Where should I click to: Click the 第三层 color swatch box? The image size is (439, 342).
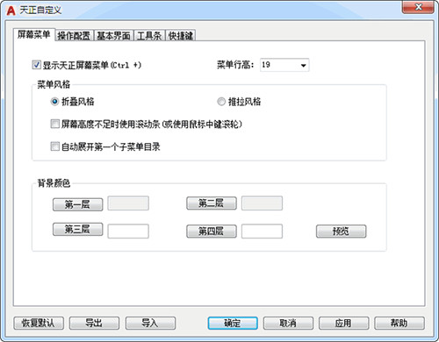128,232
